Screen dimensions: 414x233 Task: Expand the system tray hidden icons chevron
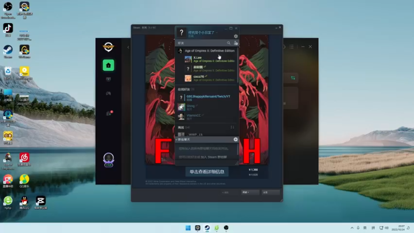pos(352,228)
